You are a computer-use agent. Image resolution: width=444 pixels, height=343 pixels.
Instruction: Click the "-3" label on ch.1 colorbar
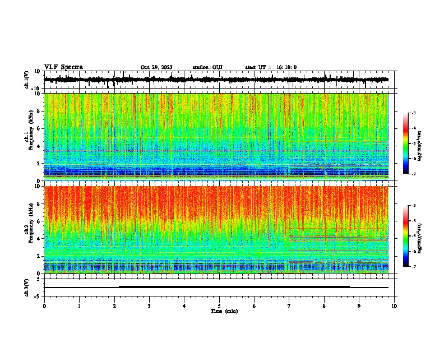coord(413,113)
